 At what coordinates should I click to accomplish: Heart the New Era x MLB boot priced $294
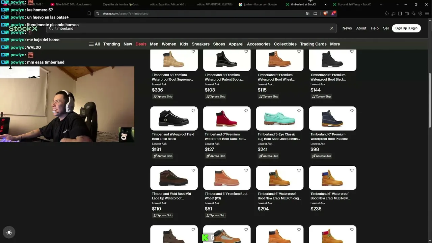click(x=299, y=170)
